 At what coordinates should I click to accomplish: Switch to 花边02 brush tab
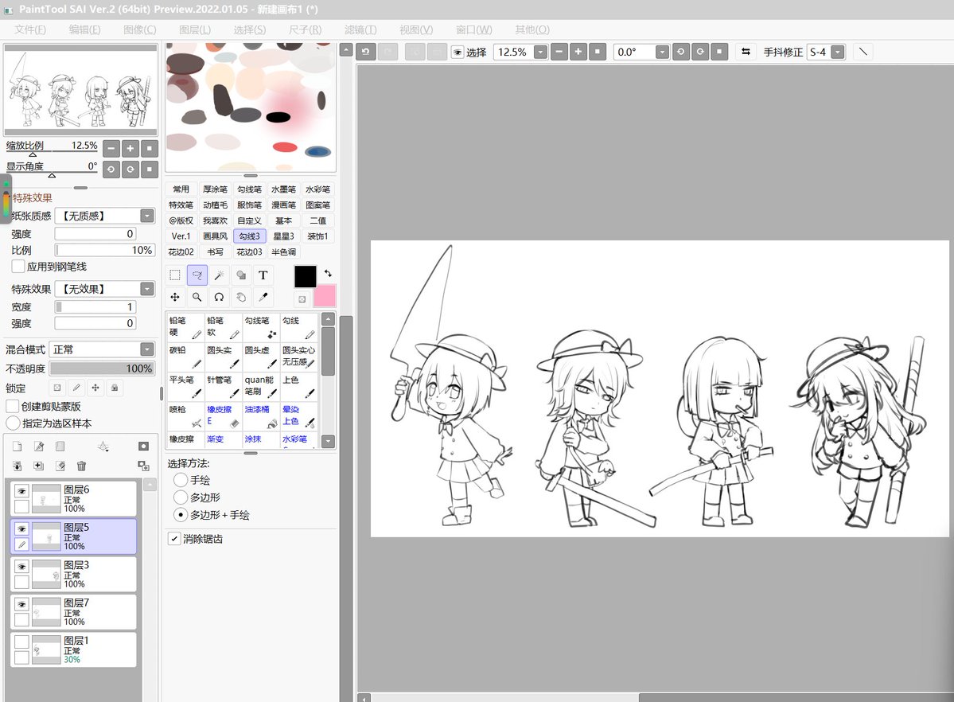coord(181,252)
